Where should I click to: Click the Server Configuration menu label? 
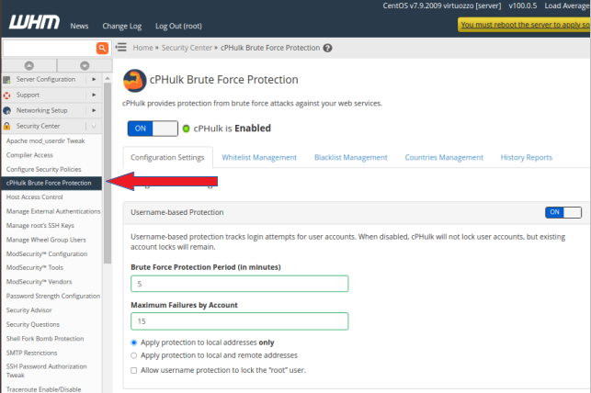click(x=46, y=80)
